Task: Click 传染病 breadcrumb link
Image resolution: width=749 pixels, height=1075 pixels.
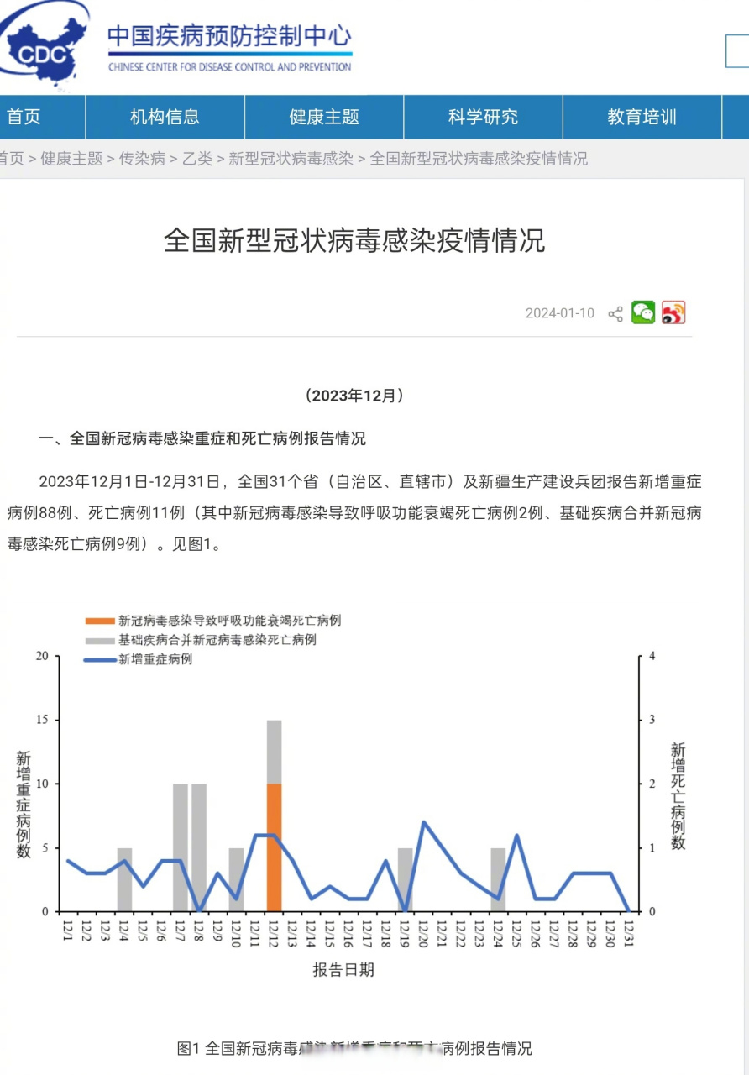Action: click(x=142, y=159)
